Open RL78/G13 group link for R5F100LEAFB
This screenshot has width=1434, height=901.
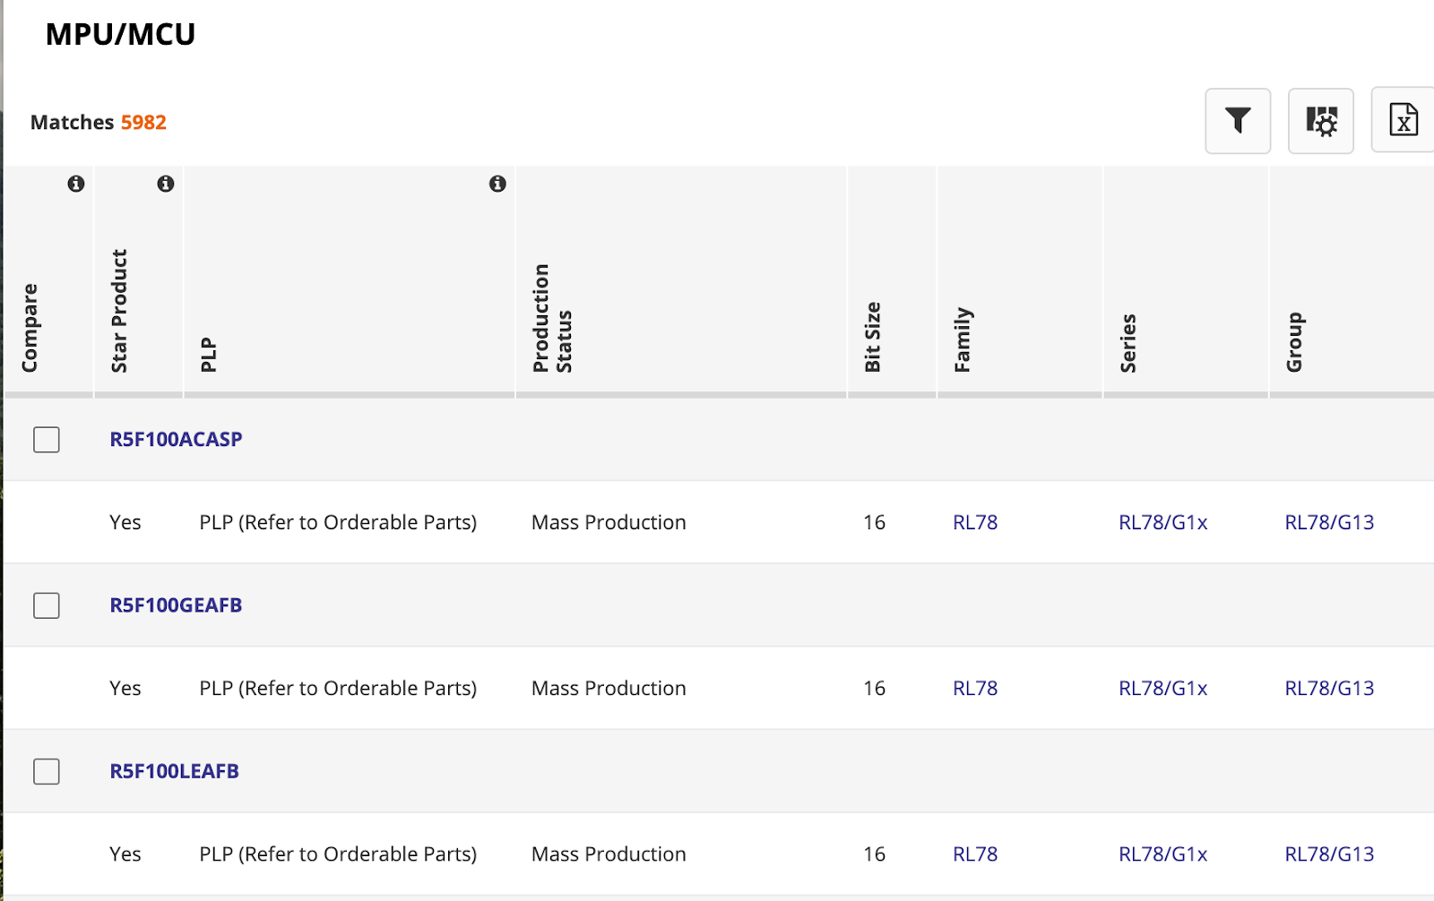[1329, 854]
